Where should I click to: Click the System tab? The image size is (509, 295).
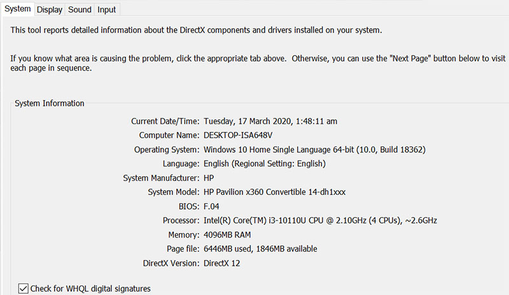click(17, 9)
